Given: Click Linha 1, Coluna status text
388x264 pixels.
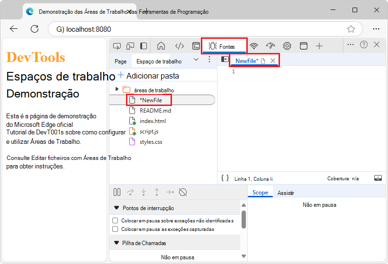Looking at the screenshot, I should tap(253, 179).
